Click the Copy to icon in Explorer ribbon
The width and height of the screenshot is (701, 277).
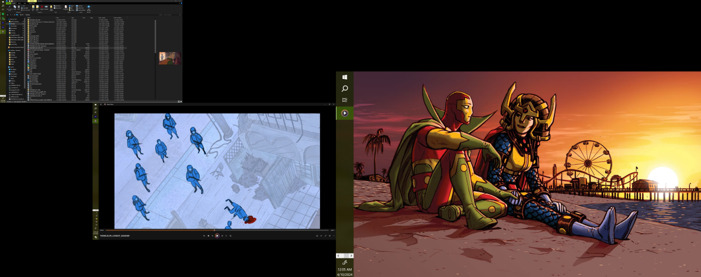point(37,7)
